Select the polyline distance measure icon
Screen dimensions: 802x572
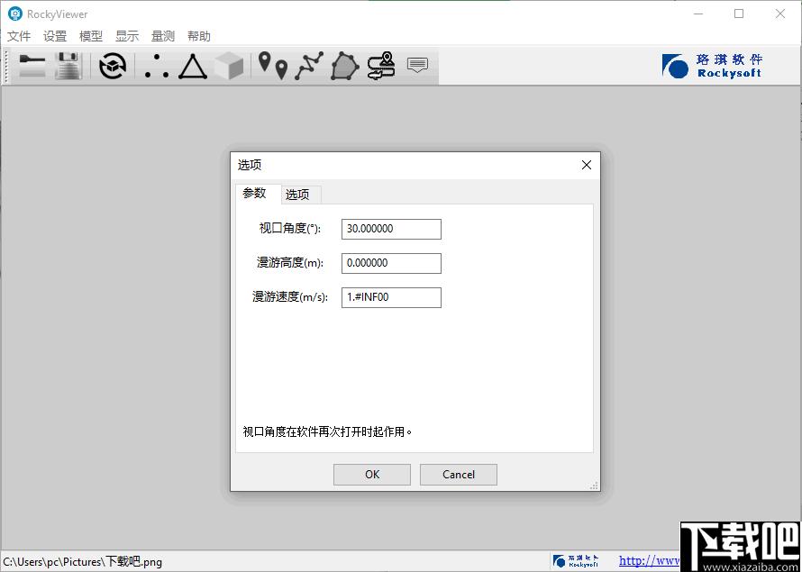pyautogui.click(x=309, y=66)
